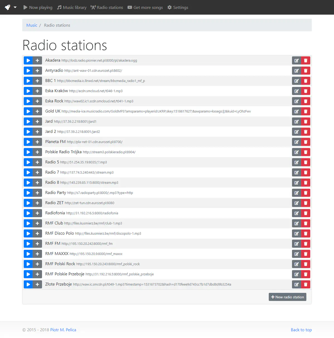This screenshot has height=338, width=334.
Task: Delete the Eska Rock station
Action: tap(306, 101)
